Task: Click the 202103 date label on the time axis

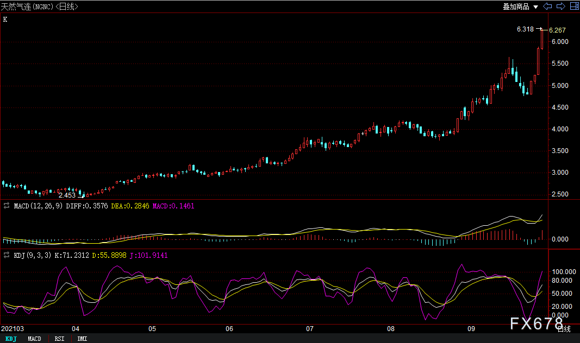Action: pos(13,328)
